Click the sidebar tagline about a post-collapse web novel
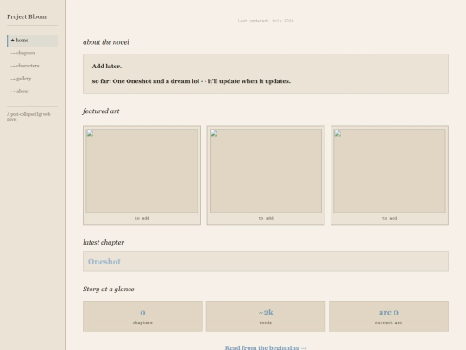Image resolution: width=466 pixels, height=350 pixels. click(28, 117)
